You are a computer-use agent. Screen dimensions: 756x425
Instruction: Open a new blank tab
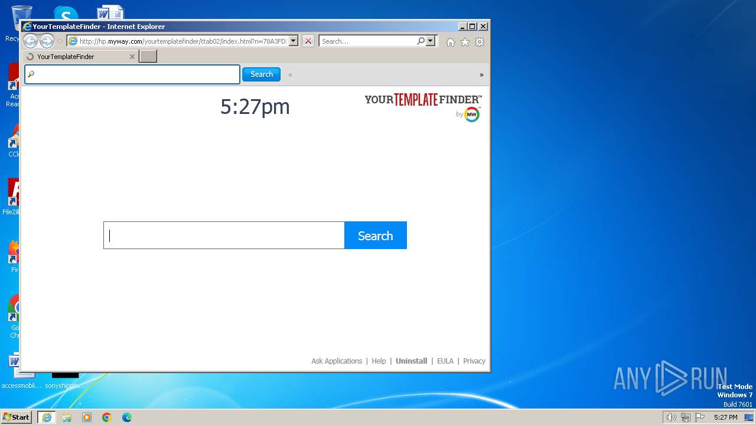tap(148, 57)
